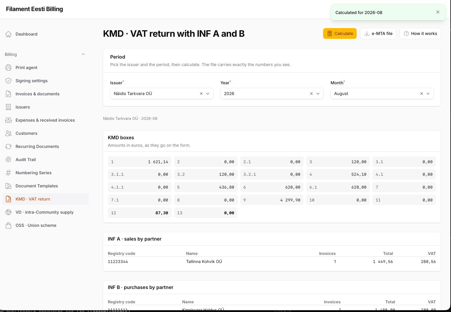451x312 pixels.
Task: Open Audit Trail page
Action: point(46,160)
